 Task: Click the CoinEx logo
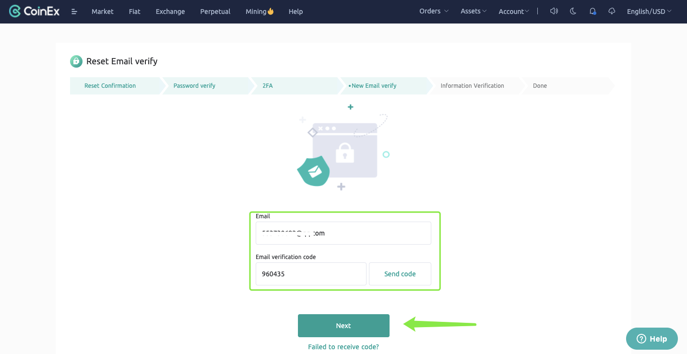35,11
